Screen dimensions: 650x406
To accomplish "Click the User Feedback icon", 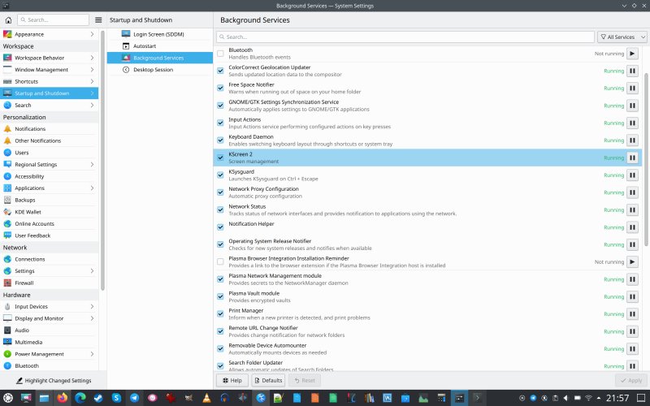I will click(7, 235).
